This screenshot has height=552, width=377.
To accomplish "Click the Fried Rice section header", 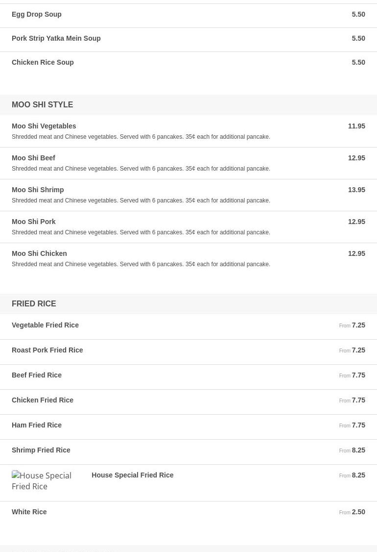I will coord(34,303).
